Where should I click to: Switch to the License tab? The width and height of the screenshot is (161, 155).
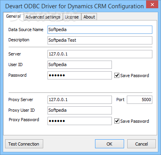click(72, 17)
